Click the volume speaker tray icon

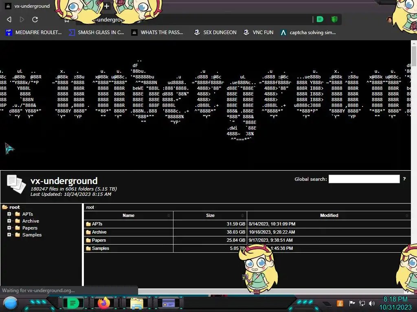coord(371,303)
